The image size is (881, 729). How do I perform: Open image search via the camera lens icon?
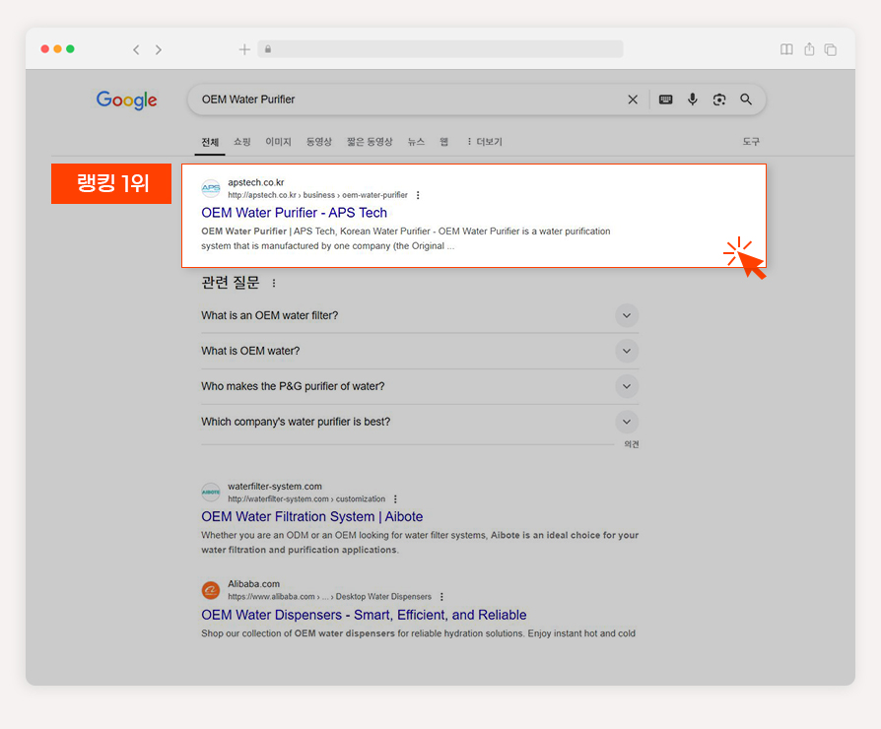click(719, 99)
